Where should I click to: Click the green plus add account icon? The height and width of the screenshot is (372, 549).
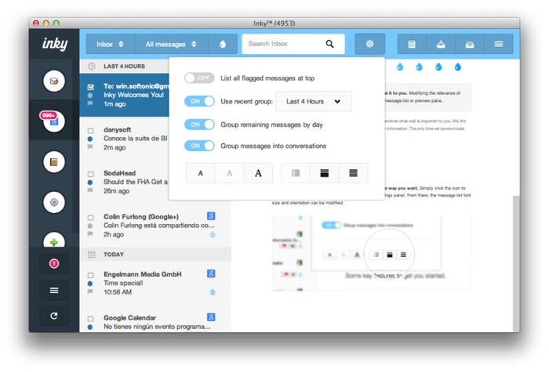[x=54, y=240]
